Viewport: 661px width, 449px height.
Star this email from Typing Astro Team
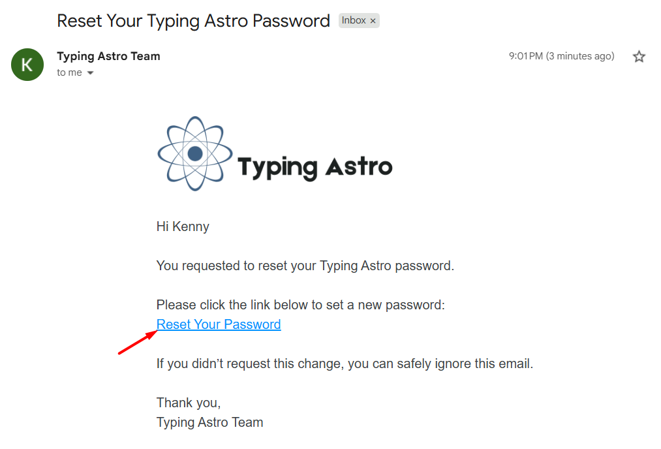pyautogui.click(x=639, y=57)
